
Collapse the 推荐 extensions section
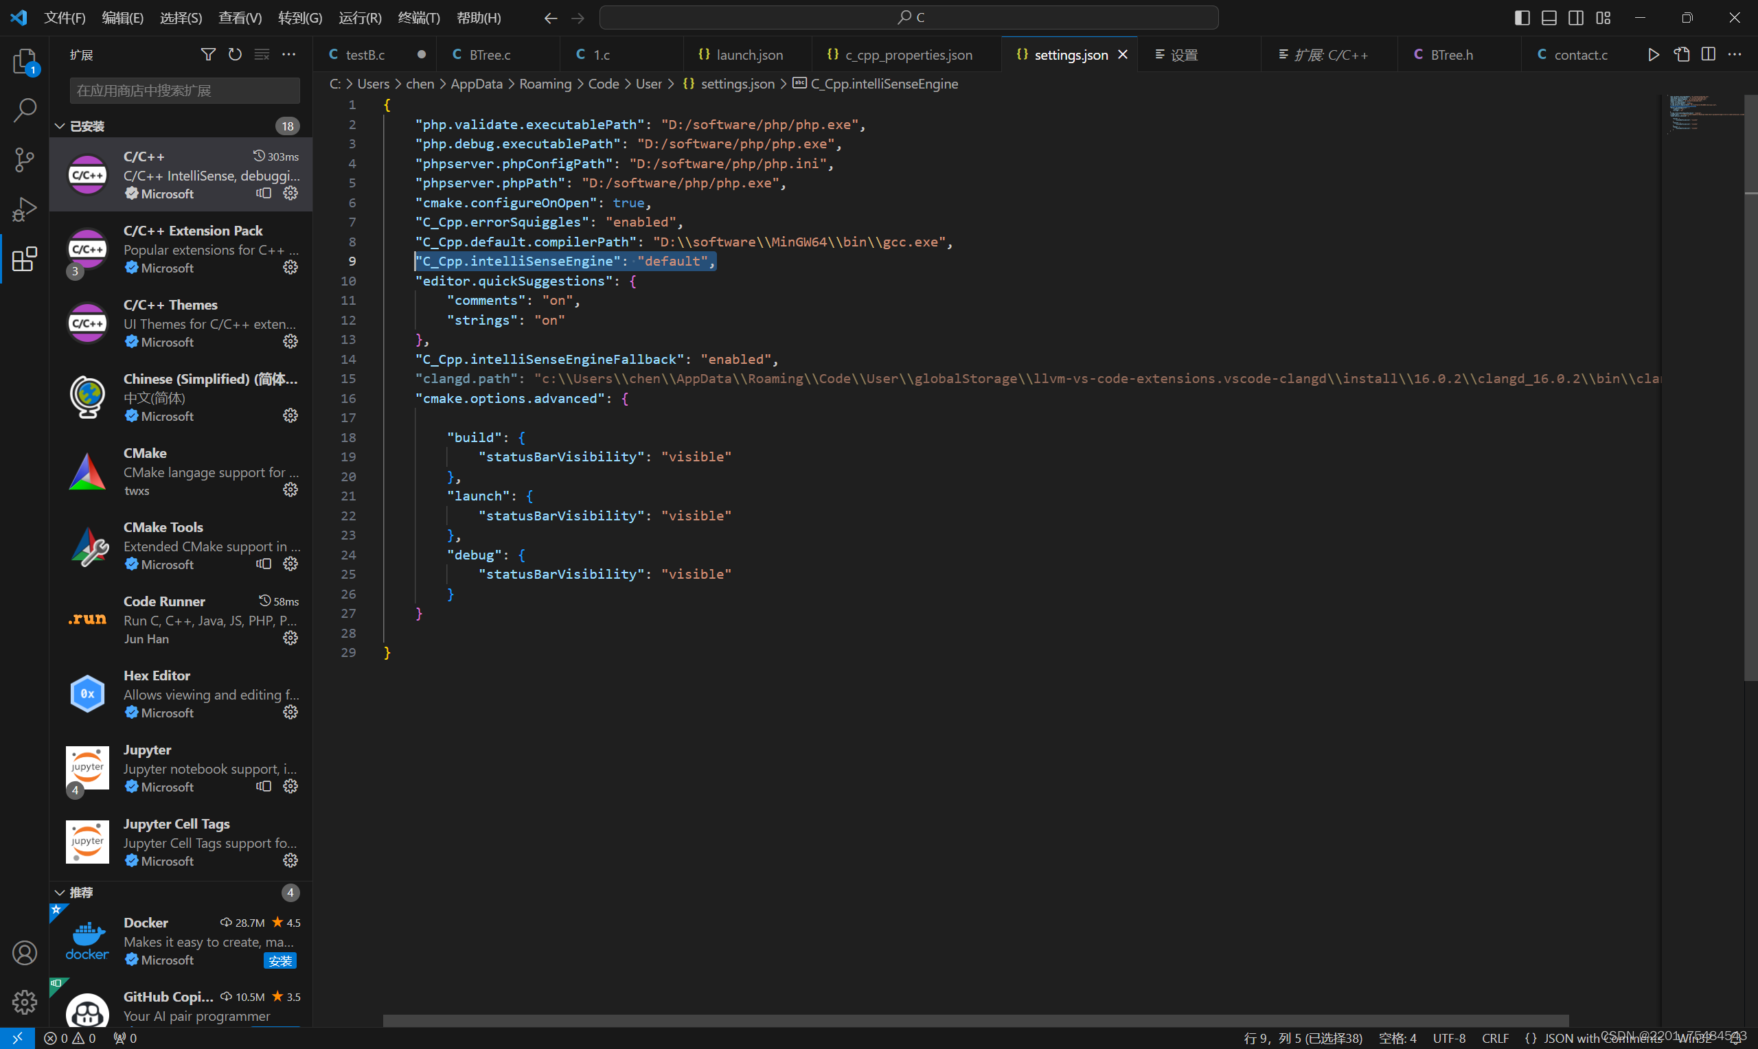click(x=59, y=892)
